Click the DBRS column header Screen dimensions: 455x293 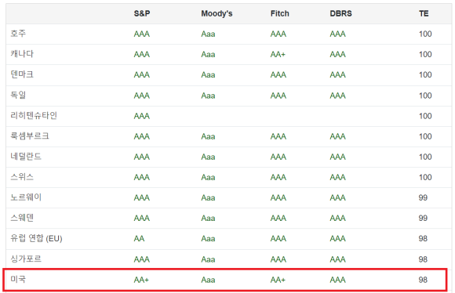click(x=340, y=13)
